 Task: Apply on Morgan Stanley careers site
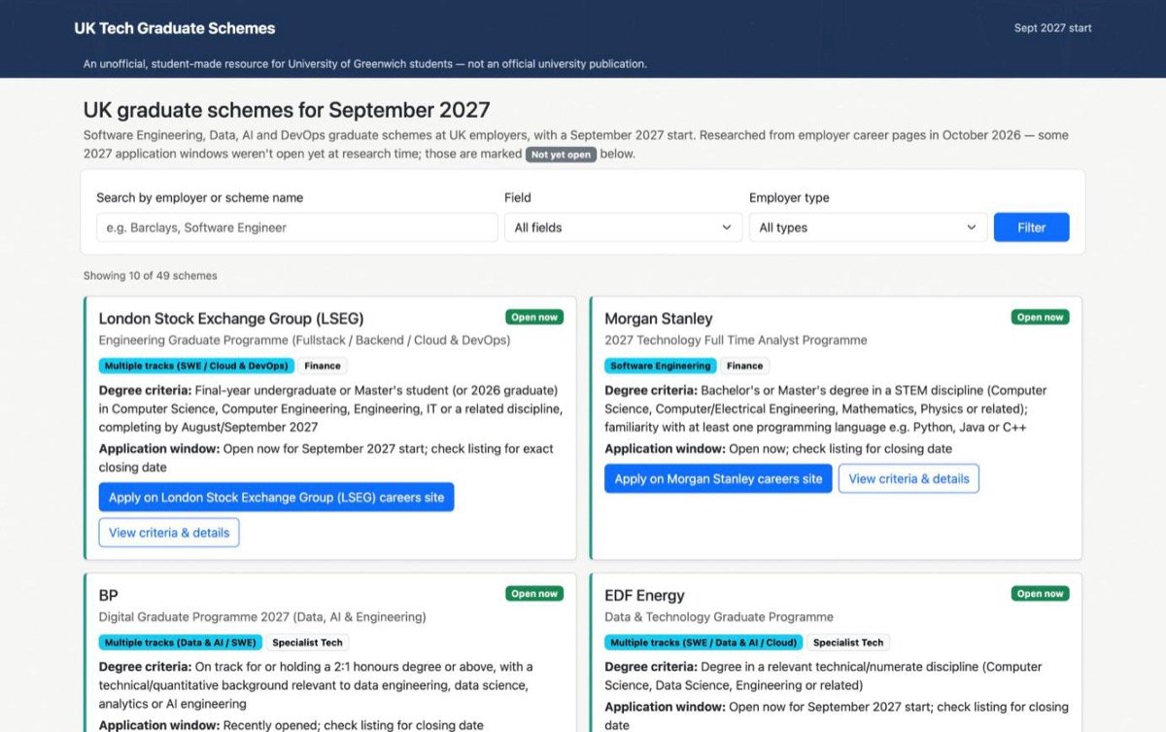tap(718, 478)
